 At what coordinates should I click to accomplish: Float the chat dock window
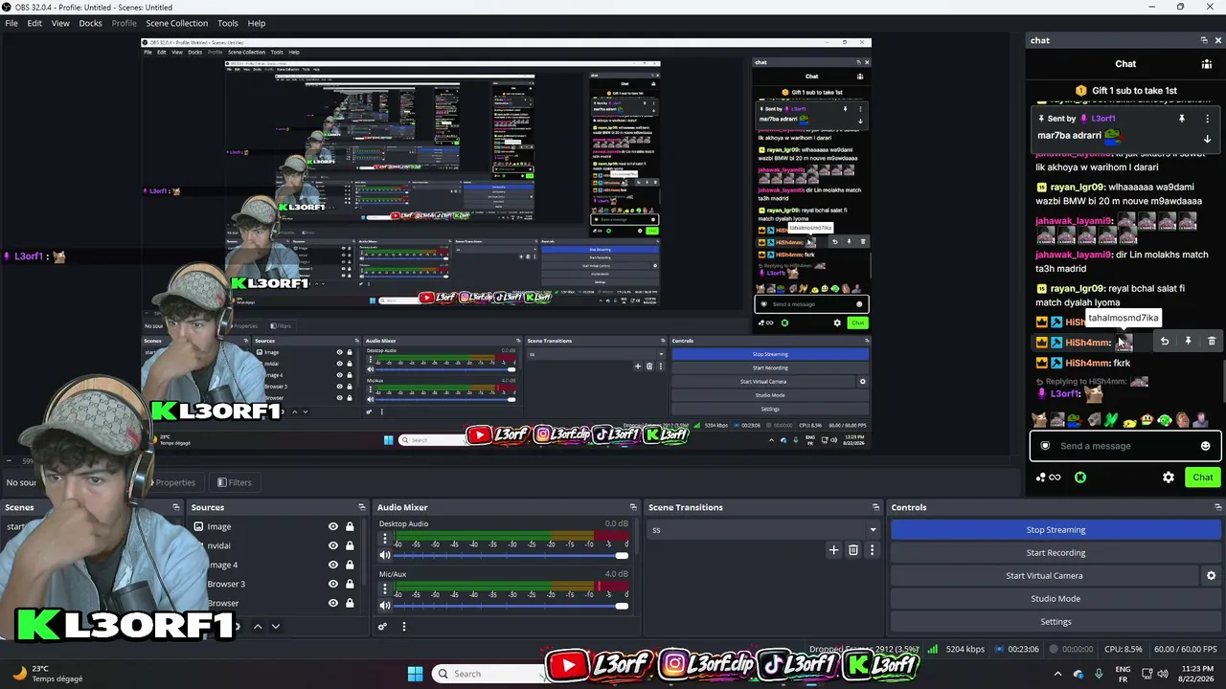pos(1204,40)
